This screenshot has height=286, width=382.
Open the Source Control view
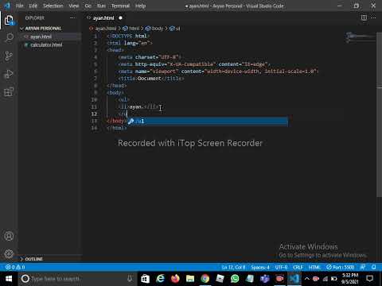9,56
